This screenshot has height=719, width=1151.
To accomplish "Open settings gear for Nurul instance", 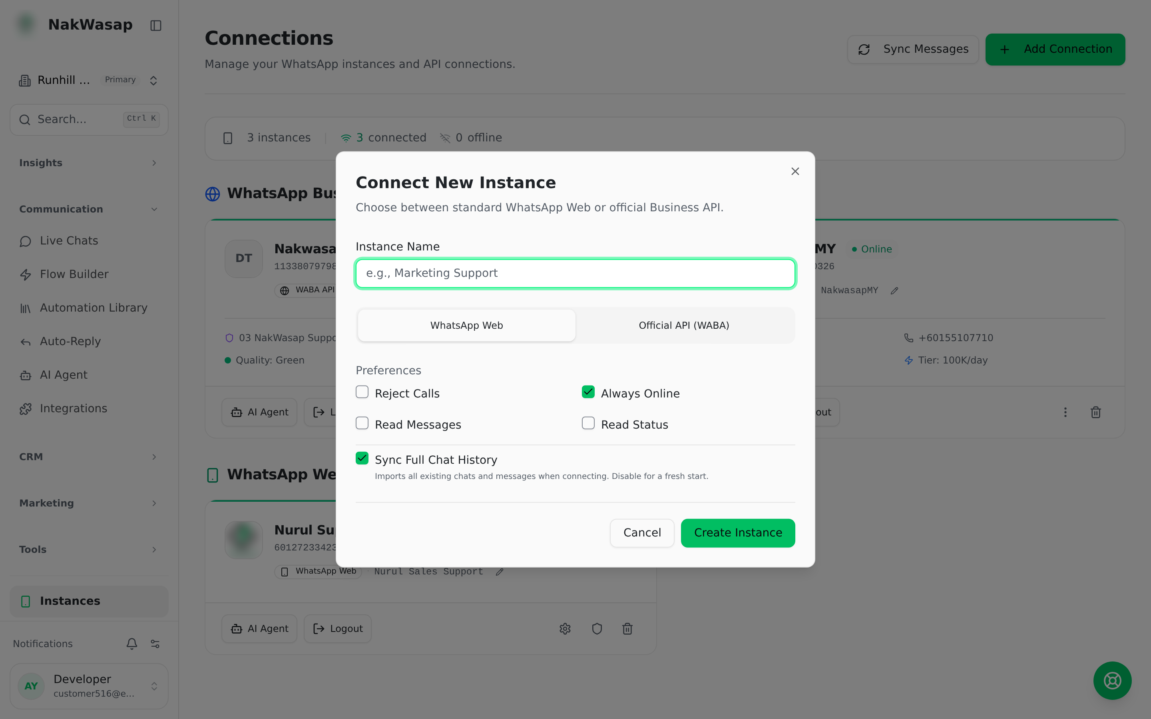I will click(565, 629).
